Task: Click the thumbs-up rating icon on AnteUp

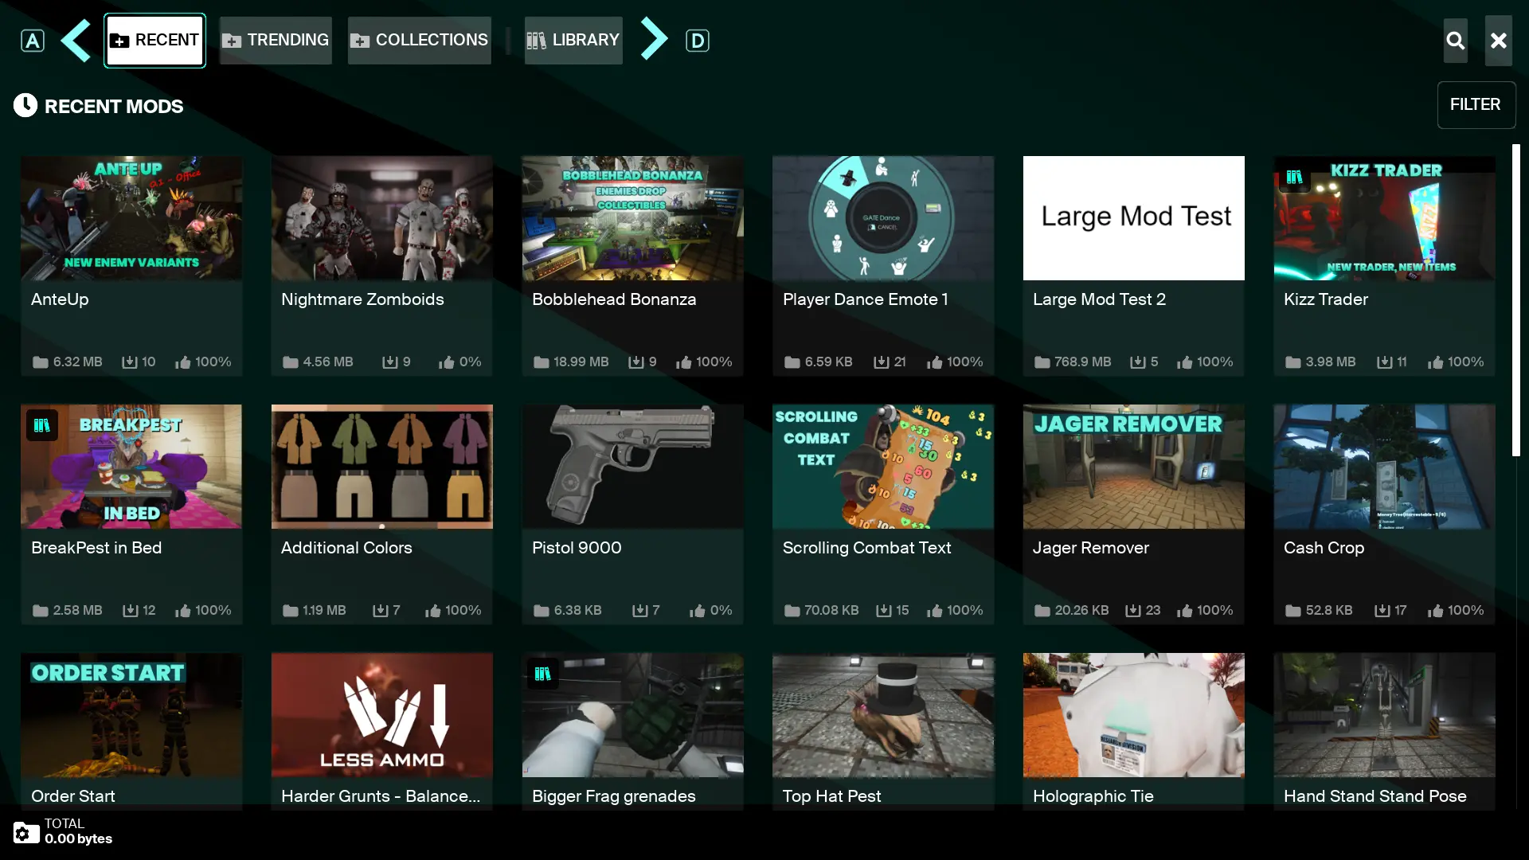Action: click(183, 362)
